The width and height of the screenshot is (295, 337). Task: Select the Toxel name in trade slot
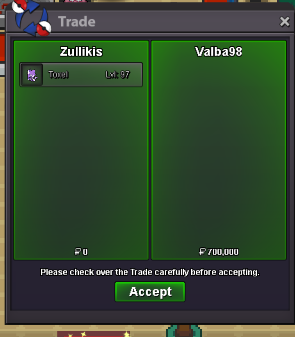pos(59,75)
